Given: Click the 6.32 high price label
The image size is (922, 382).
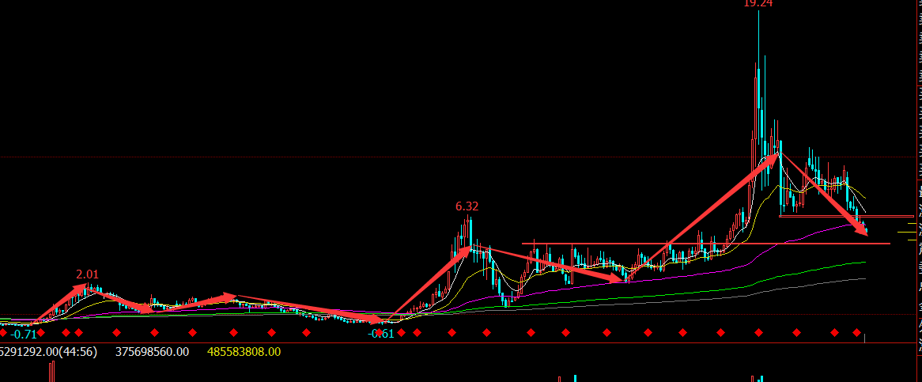Looking at the screenshot, I should coord(467,206).
